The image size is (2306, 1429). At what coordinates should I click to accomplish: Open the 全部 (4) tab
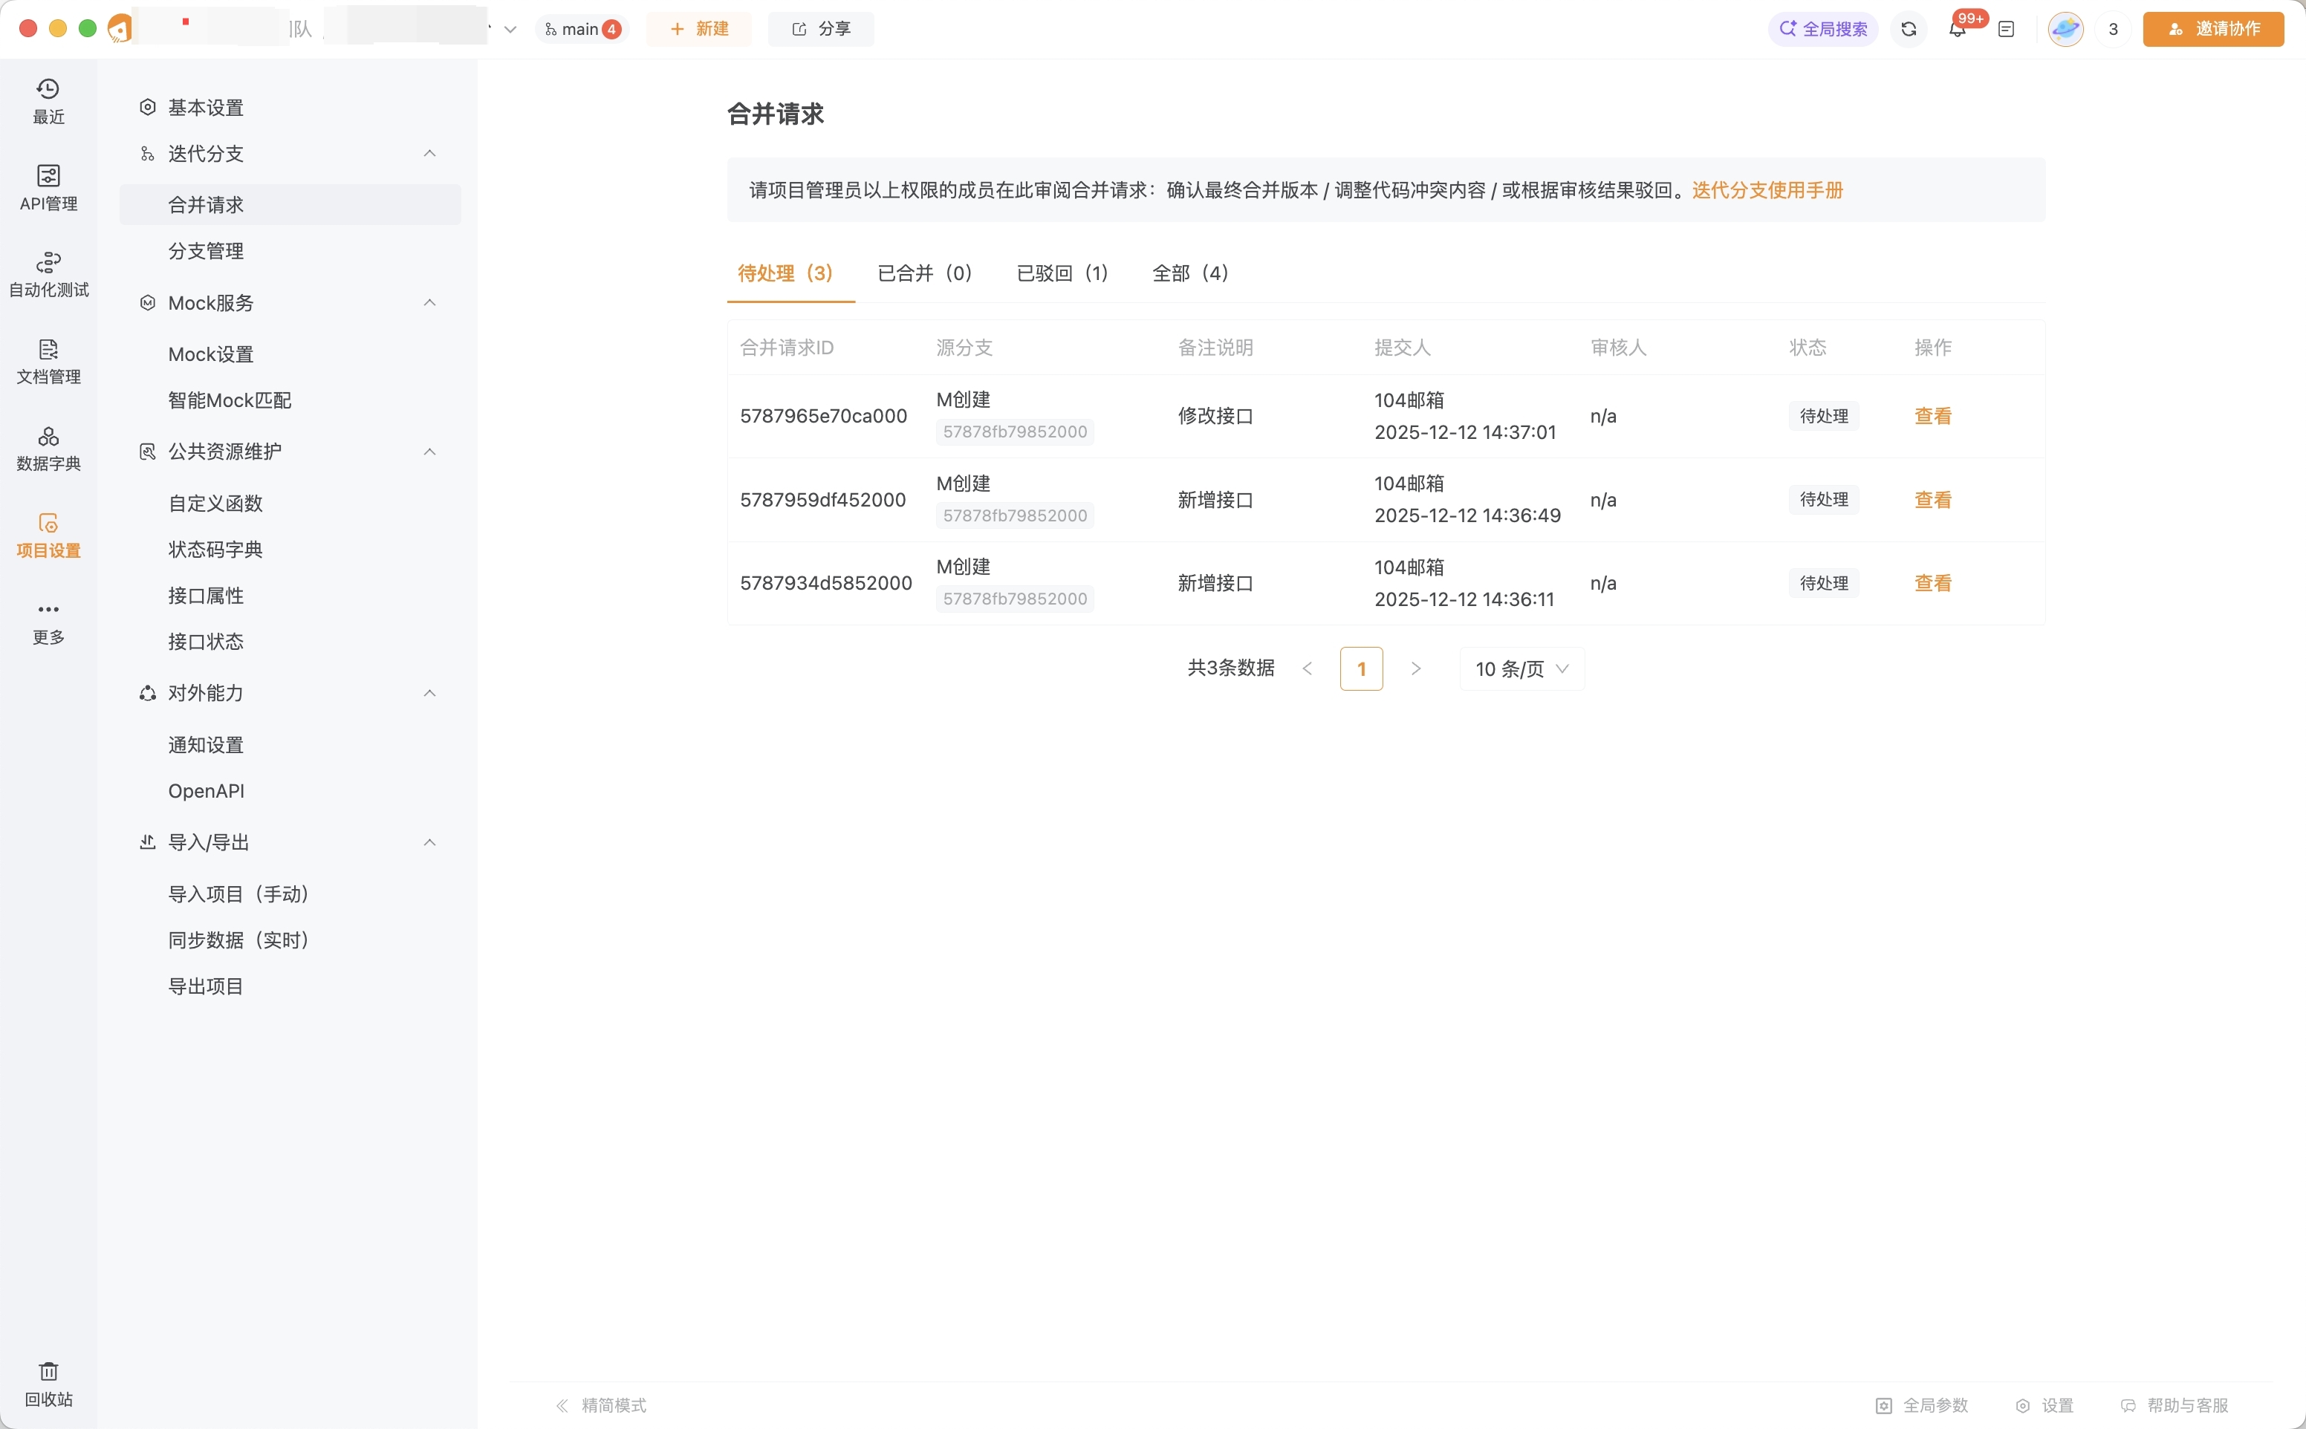[1190, 273]
